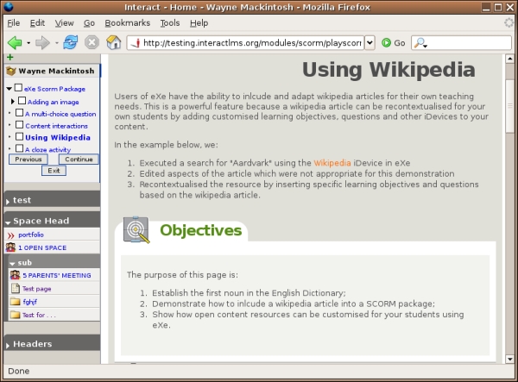Image resolution: width=518 pixels, height=382 pixels.
Task: Check the A cloze activity checkbox
Action: pyautogui.click(x=20, y=148)
